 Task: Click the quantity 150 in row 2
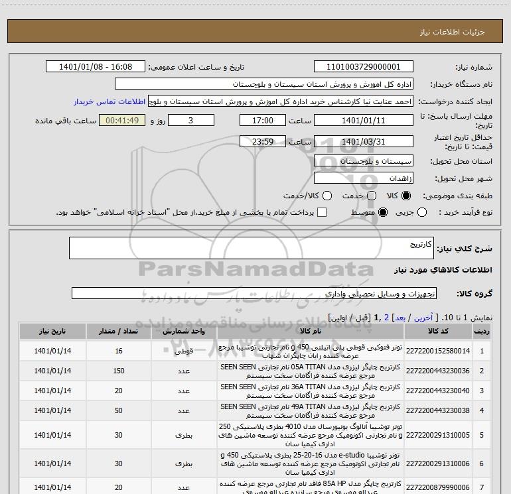pyautogui.click(x=119, y=371)
